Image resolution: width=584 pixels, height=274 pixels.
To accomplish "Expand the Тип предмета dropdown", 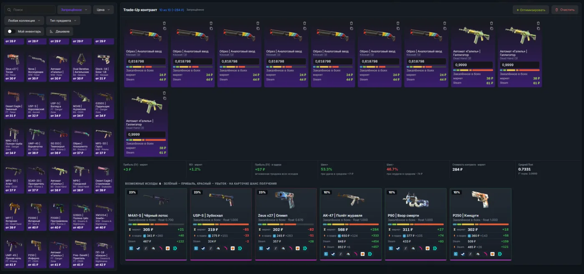I will coord(63,20).
